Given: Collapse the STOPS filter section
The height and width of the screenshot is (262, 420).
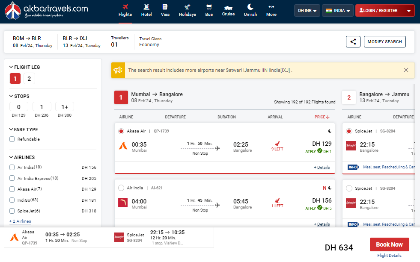Looking at the screenshot, I should pos(11,96).
